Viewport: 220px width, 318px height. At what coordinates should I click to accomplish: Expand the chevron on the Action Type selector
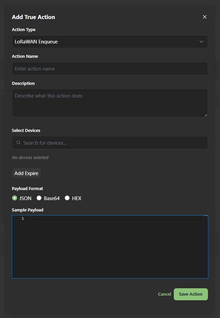[x=201, y=41]
